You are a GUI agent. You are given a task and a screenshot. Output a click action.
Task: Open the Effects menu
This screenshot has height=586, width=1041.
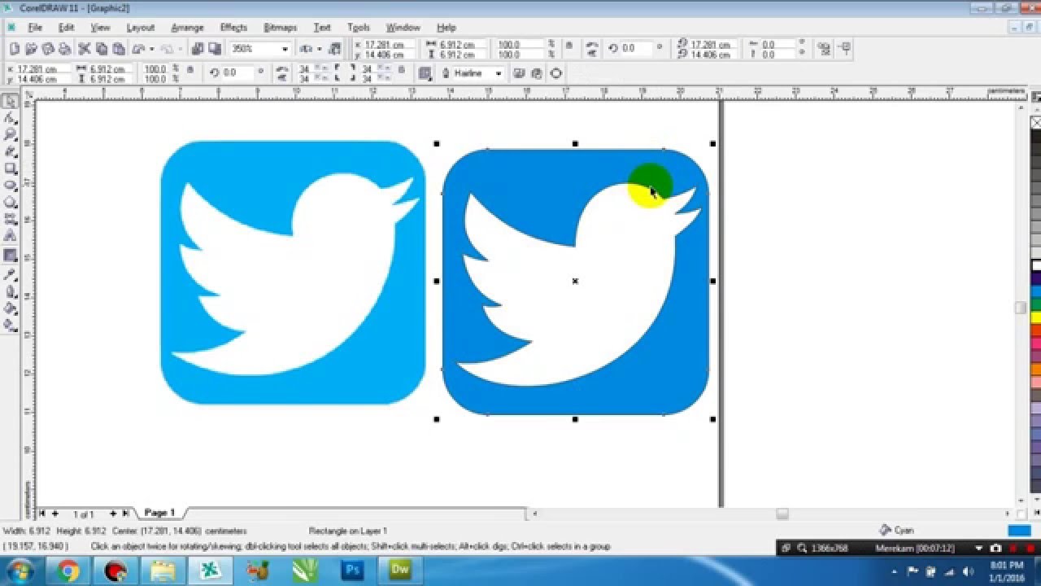(233, 28)
